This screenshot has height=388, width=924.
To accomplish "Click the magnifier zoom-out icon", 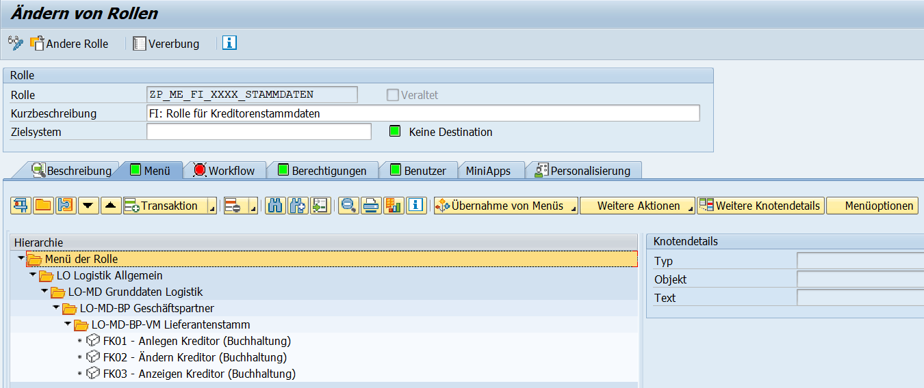I will click(348, 206).
